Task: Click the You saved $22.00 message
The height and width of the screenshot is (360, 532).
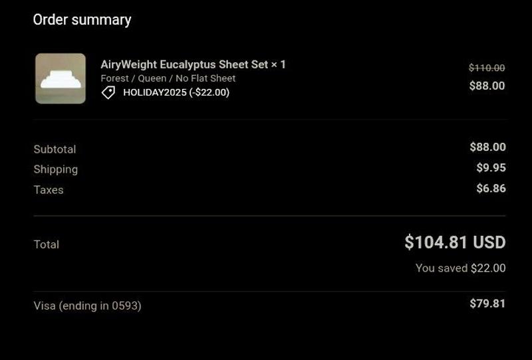Action: coord(460,268)
